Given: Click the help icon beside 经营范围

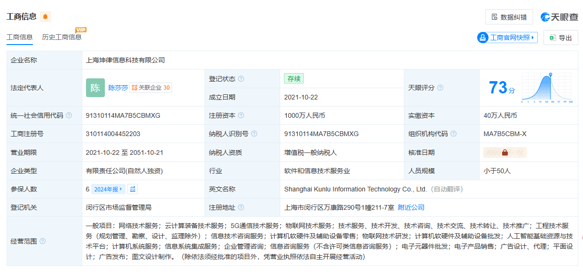Looking at the screenshot, I should point(43,241).
